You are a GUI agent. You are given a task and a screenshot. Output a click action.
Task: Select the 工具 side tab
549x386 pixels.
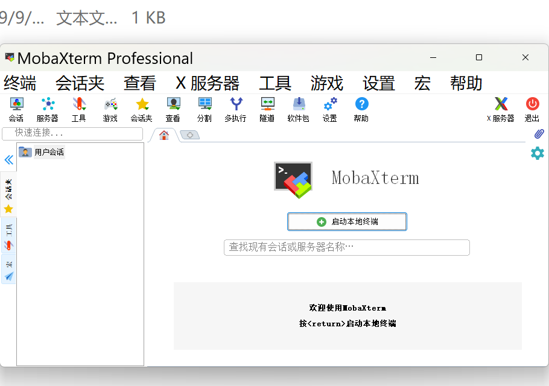click(x=8, y=236)
